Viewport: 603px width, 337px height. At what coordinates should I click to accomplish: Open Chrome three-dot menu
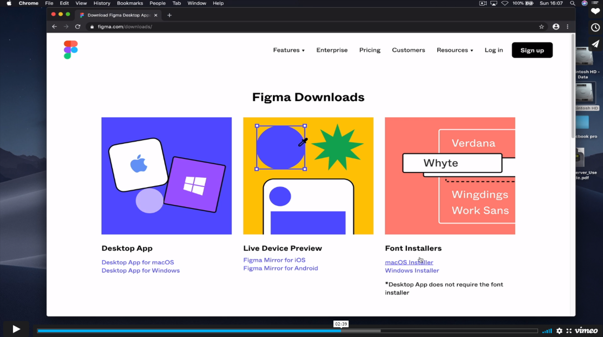click(x=567, y=27)
